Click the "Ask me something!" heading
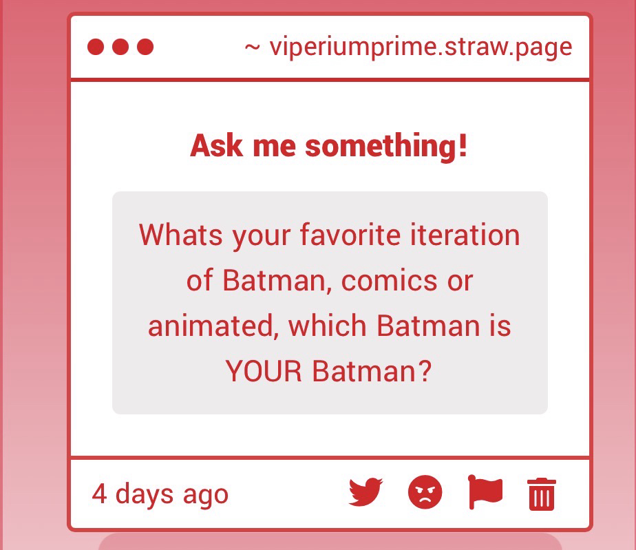 329,146
